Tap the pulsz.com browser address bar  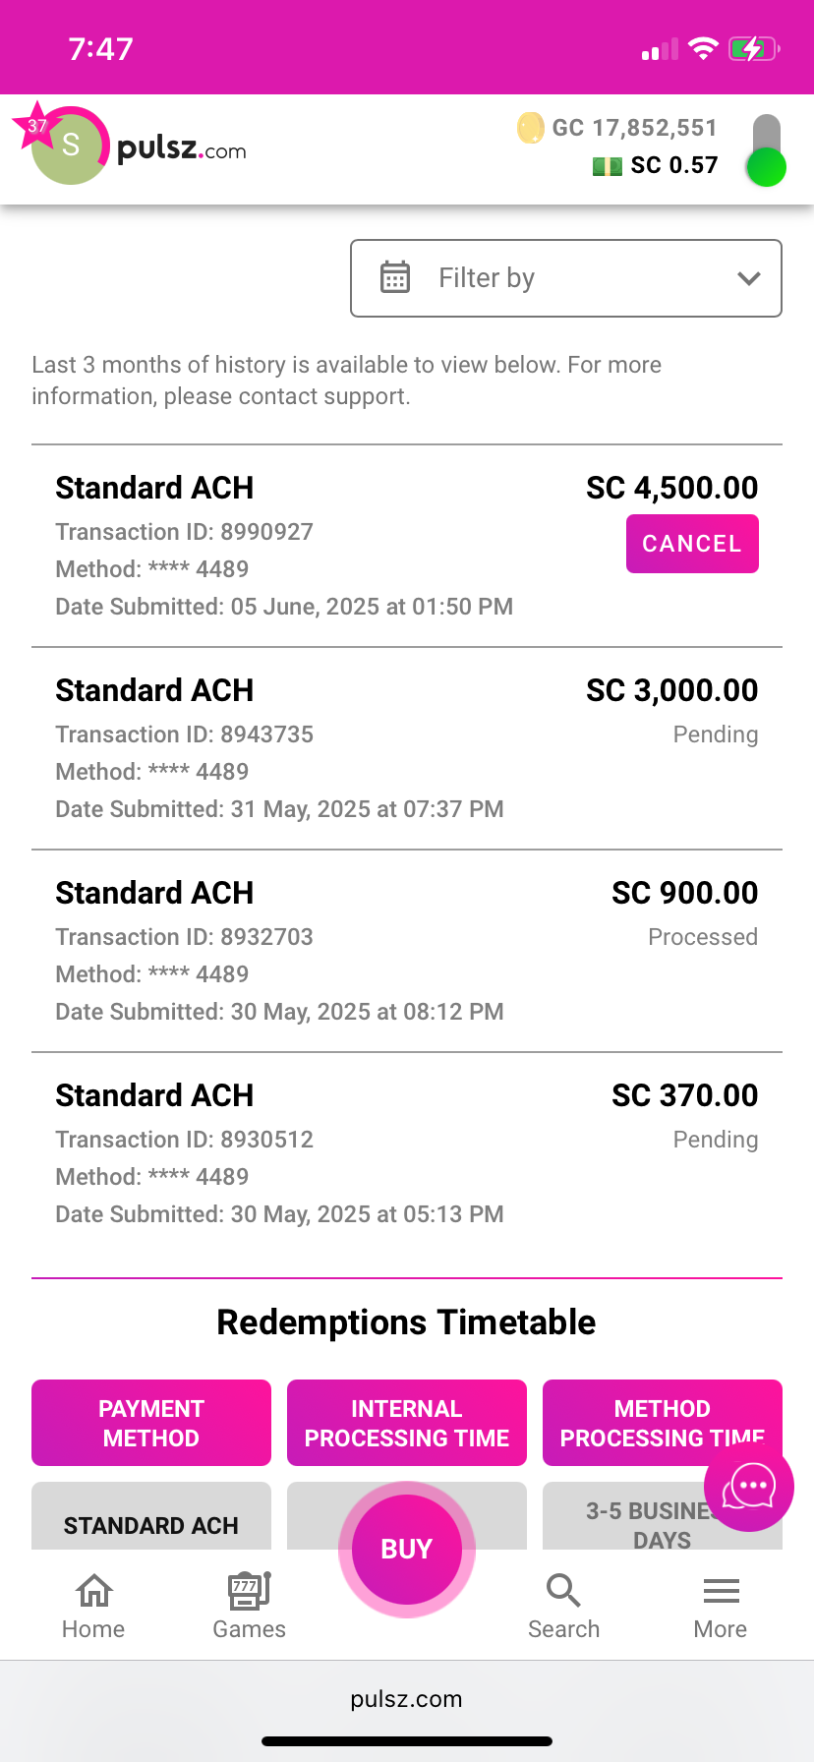406,1699
